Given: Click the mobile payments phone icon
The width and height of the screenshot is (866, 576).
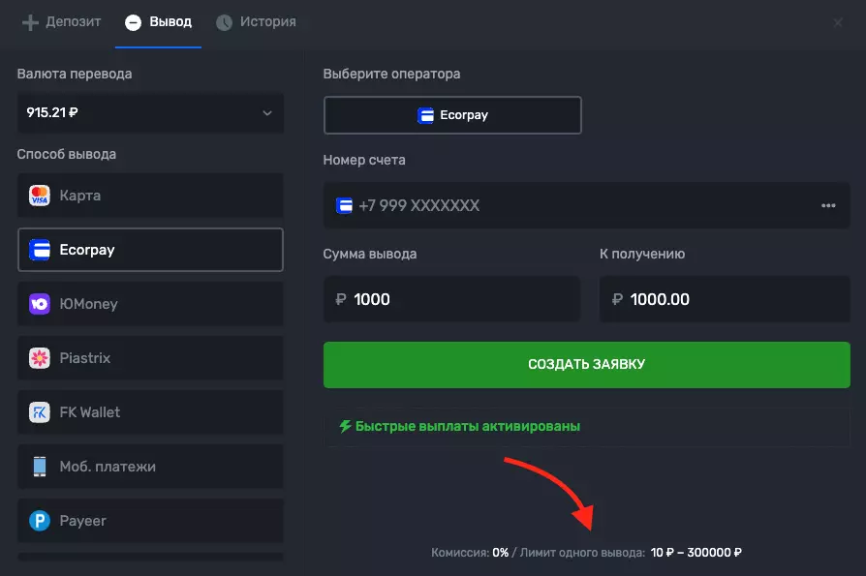Looking at the screenshot, I should pos(40,467).
